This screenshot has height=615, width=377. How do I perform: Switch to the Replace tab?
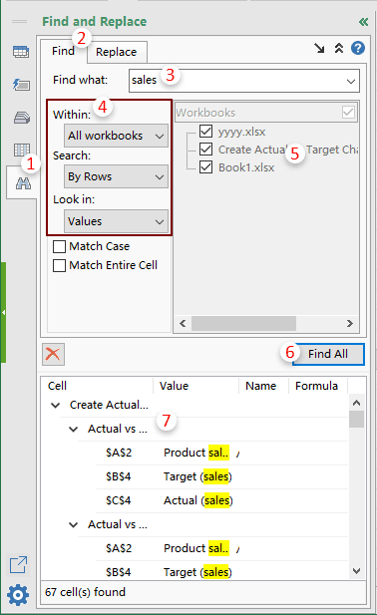117,52
